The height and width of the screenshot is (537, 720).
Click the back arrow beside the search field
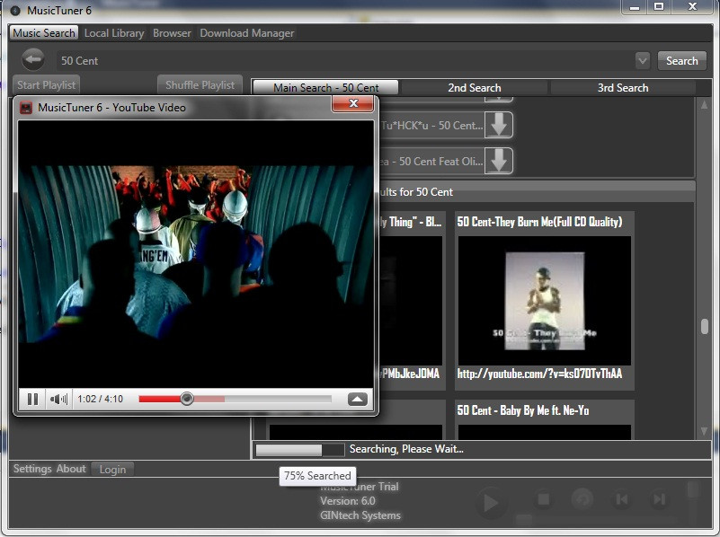tap(33, 59)
